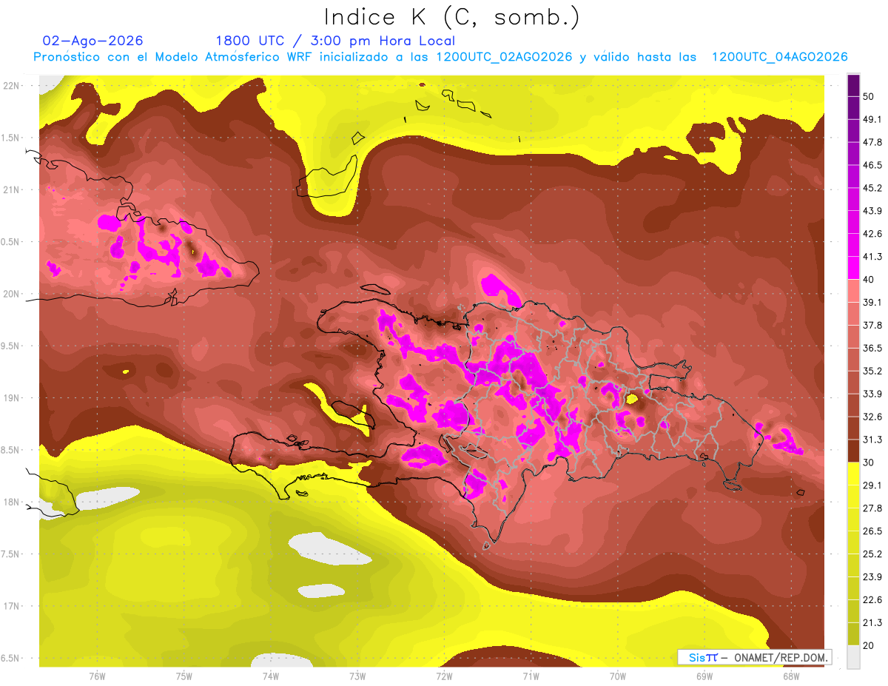Click the legend value "50"
The height and width of the screenshot is (686, 888).
[869, 97]
